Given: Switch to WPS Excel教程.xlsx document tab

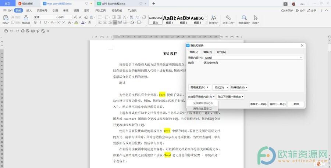Looking at the screenshot, I should [x=122, y=4].
